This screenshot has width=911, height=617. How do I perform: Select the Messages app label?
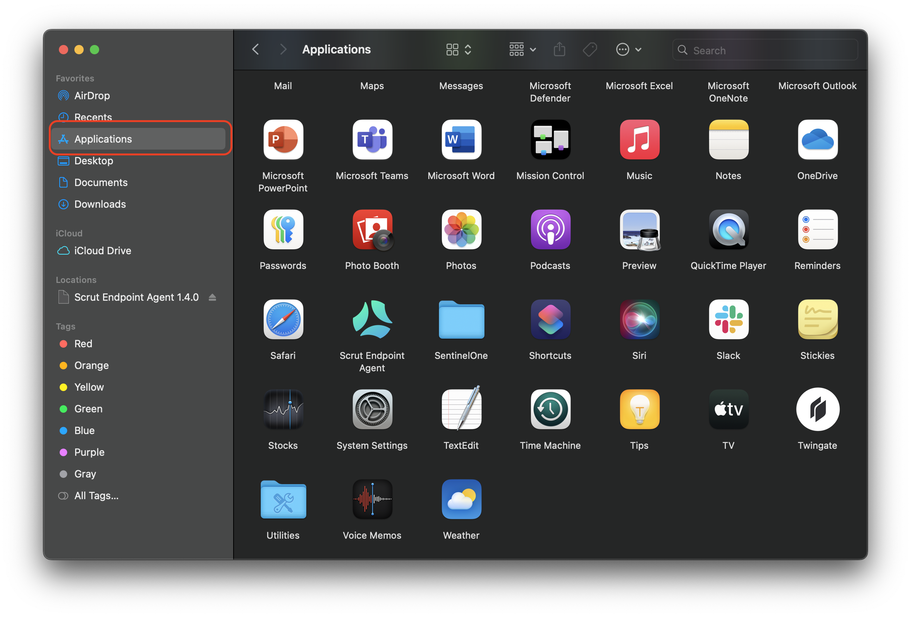pos(461,86)
